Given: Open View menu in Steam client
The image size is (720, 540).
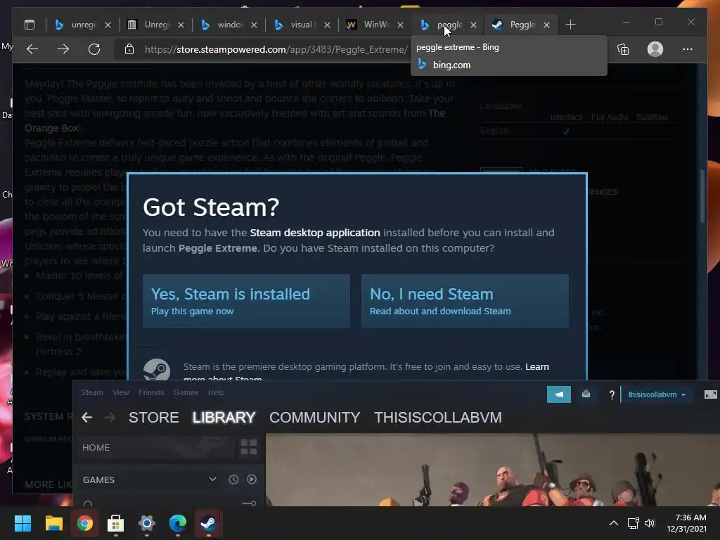Looking at the screenshot, I should (121, 392).
